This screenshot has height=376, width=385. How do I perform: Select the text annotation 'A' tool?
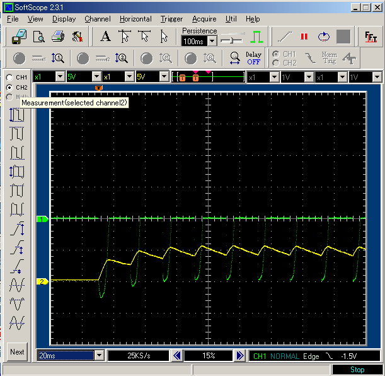pyautogui.click(x=105, y=37)
